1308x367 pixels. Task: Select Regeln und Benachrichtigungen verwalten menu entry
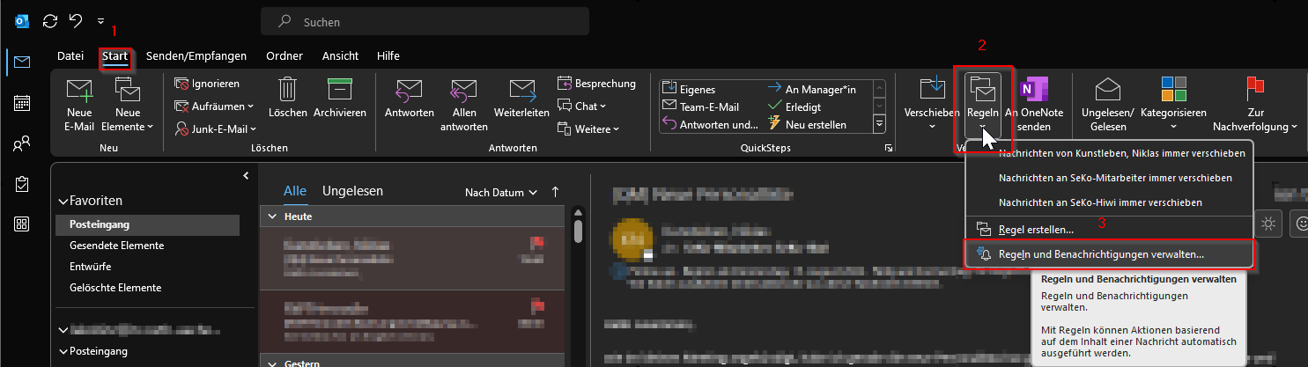pyautogui.click(x=1101, y=253)
